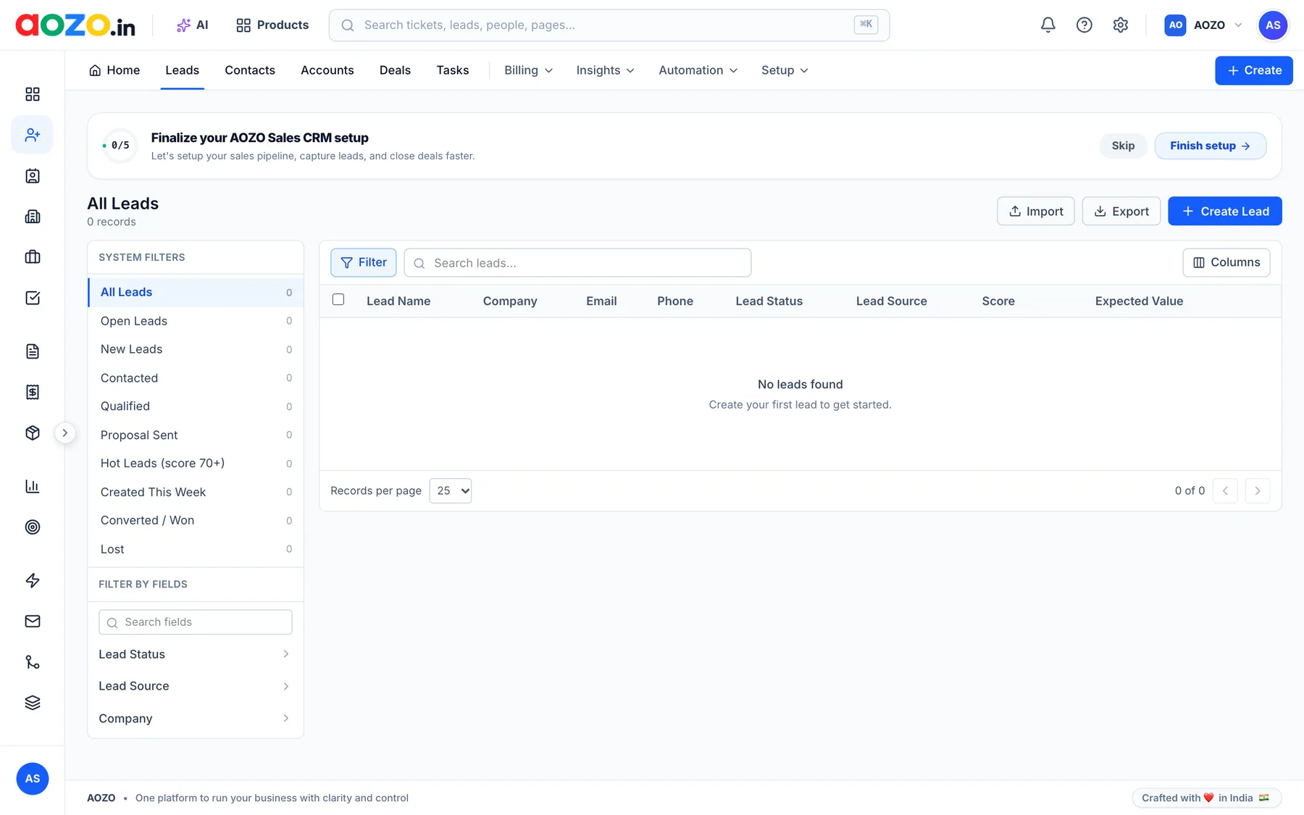Viewport: 1304px width, 815px height.
Task: Open the AOZO workspace switcher
Action: pos(1203,25)
